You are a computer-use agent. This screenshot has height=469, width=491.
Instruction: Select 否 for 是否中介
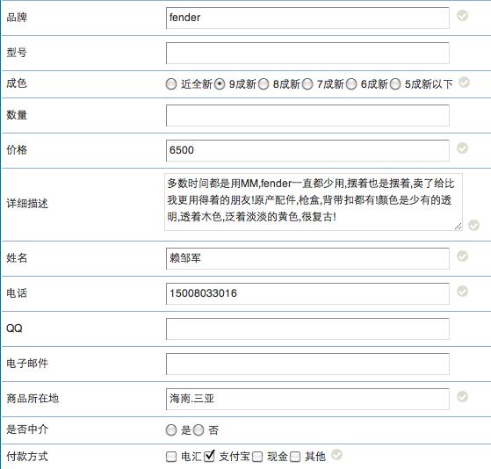point(199,429)
